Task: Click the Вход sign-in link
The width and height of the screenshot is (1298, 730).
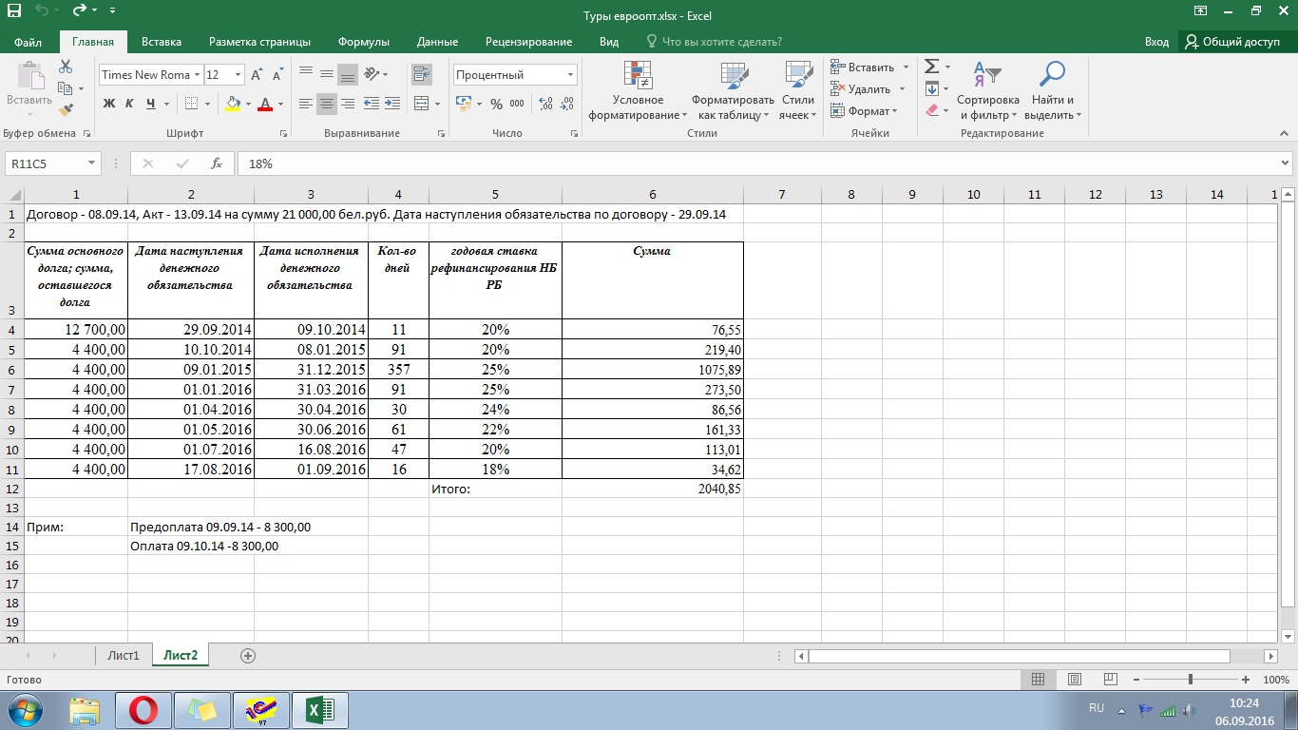Action: pyautogui.click(x=1156, y=42)
